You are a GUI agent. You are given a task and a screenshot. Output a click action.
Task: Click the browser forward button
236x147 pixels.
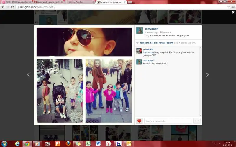[x=8, y=7]
